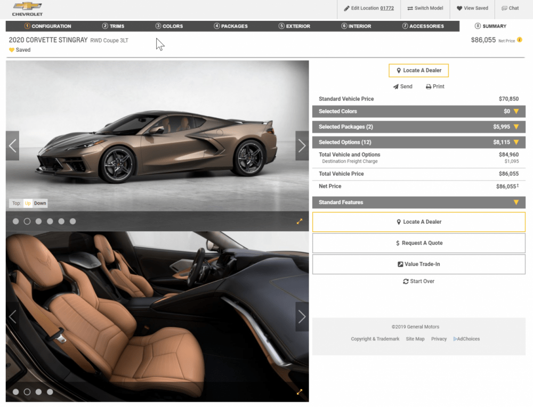This screenshot has width=533, height=407.
Task: Go to the Trims step tab
Action: click(x=113, y=26)
